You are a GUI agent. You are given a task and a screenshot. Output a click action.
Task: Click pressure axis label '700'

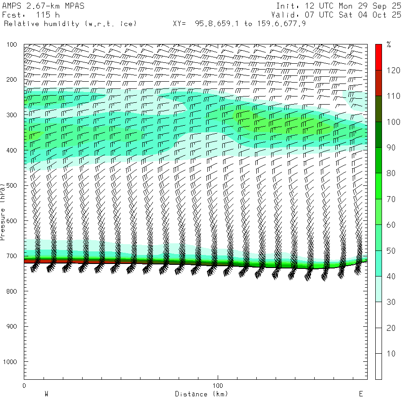(12, 256)
